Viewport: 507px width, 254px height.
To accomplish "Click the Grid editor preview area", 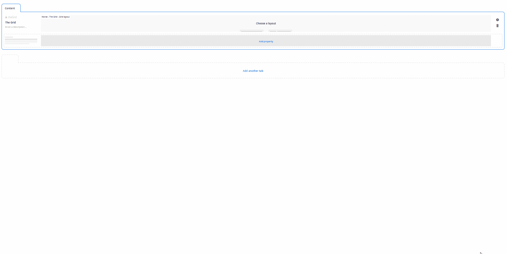I will click(x=154, y=25).
